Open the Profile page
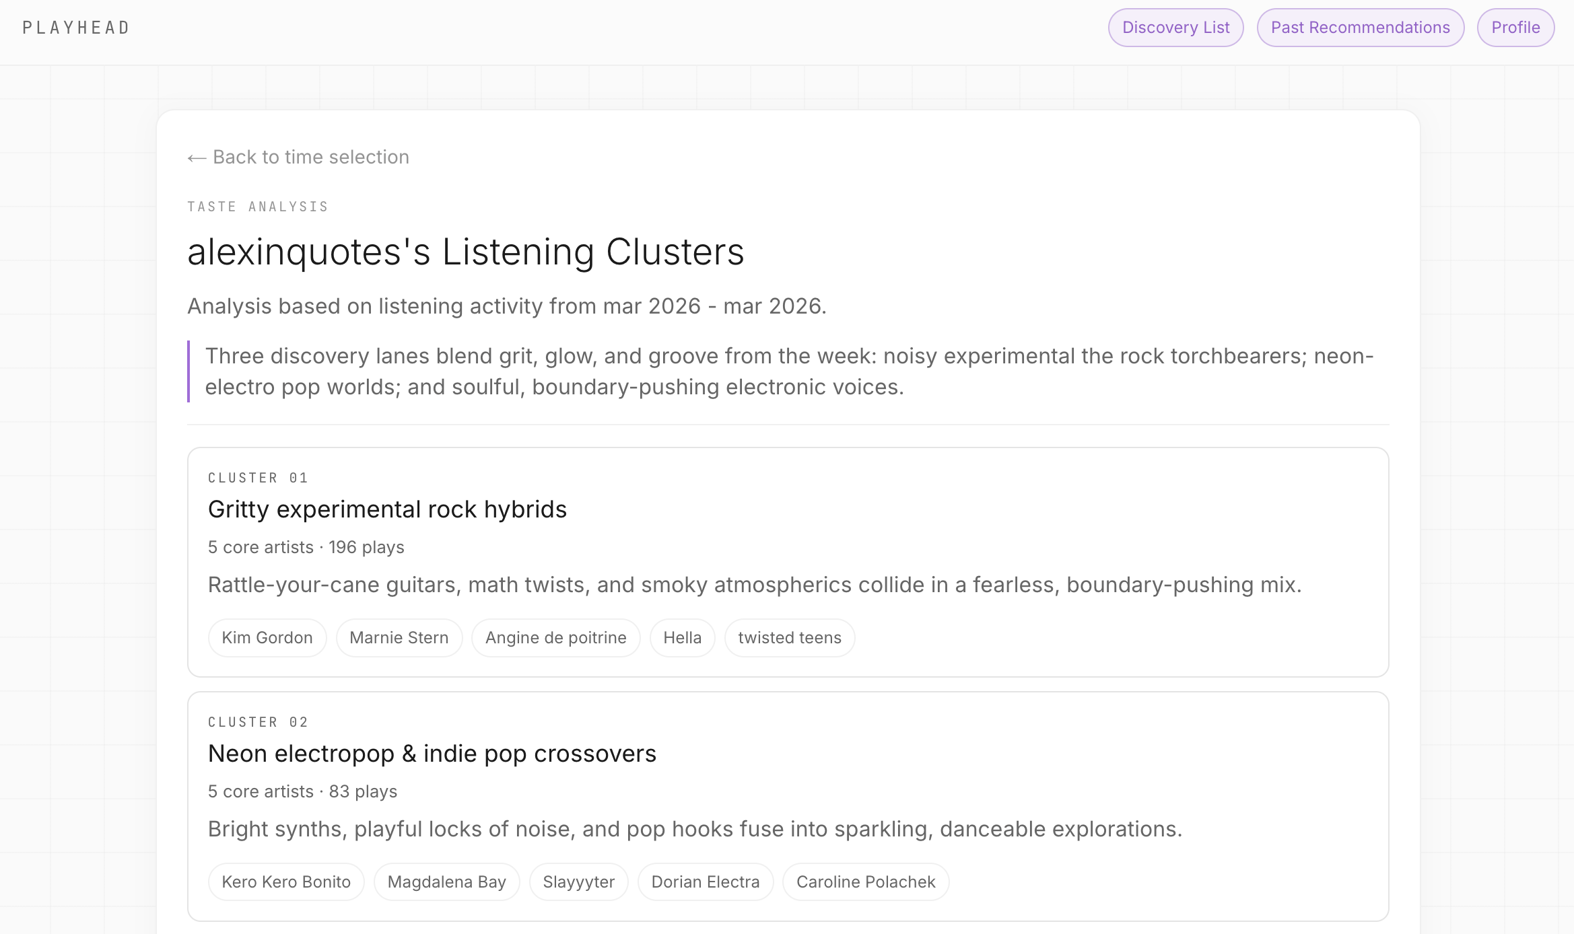 (1515, 27)
